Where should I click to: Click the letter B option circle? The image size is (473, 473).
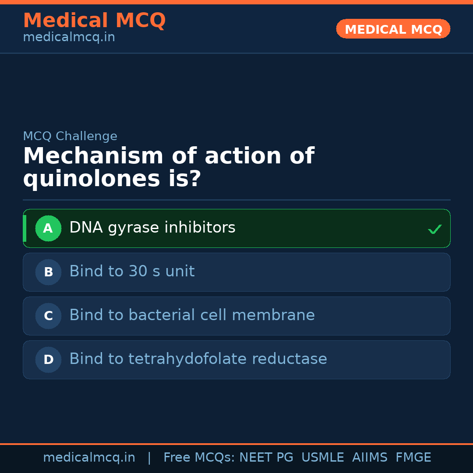[48, 272]
